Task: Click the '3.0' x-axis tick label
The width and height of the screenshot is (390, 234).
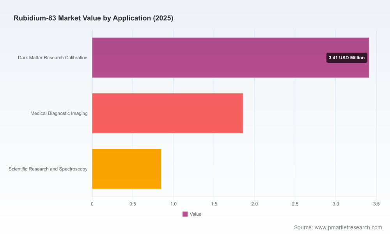Action: tap(336, 204)
